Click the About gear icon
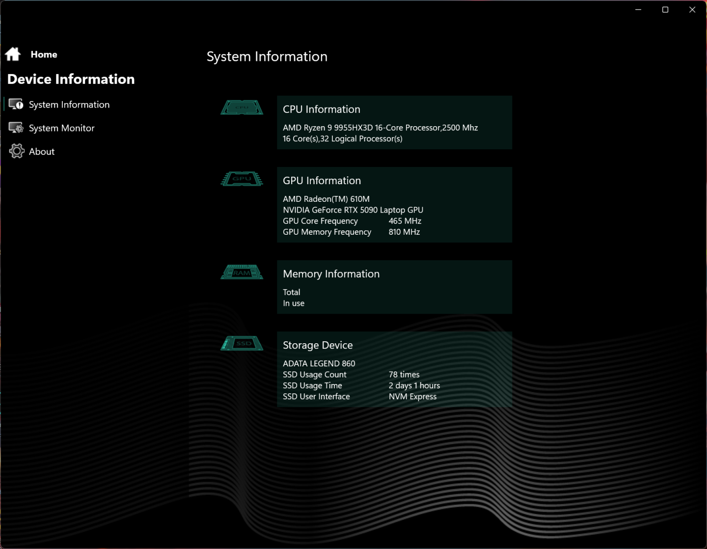707x549 pixels. 16,151
